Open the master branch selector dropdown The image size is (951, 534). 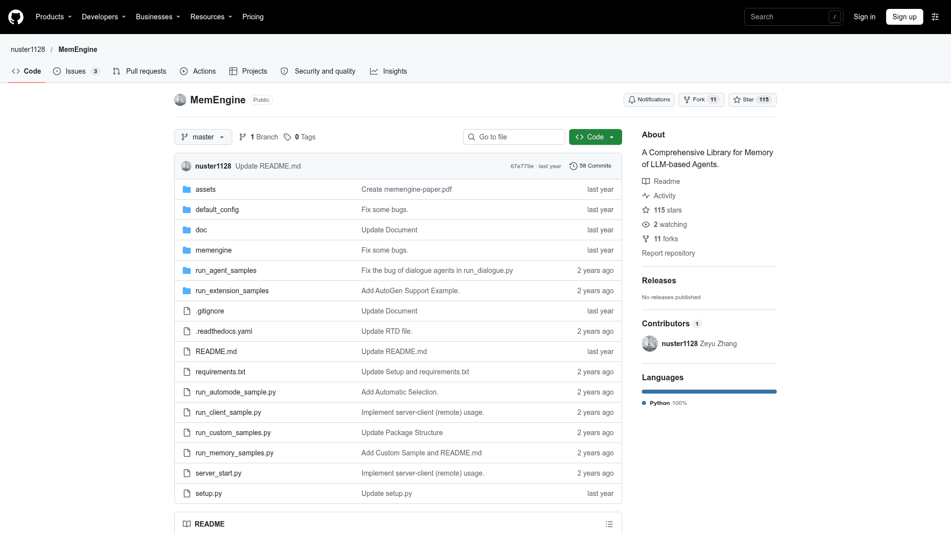tap(203, 137)
